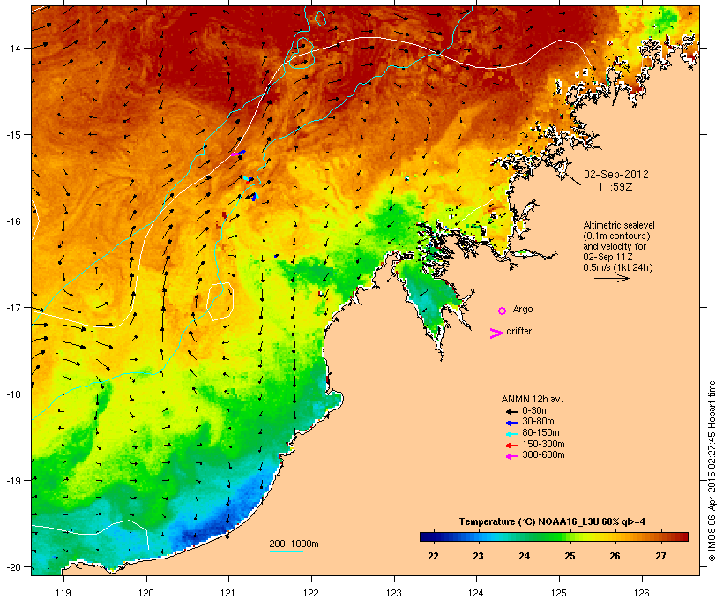Screen dimensions: 723x600
Task: Click the '200 1000m' contour label
Action: (x=294, y=544)
